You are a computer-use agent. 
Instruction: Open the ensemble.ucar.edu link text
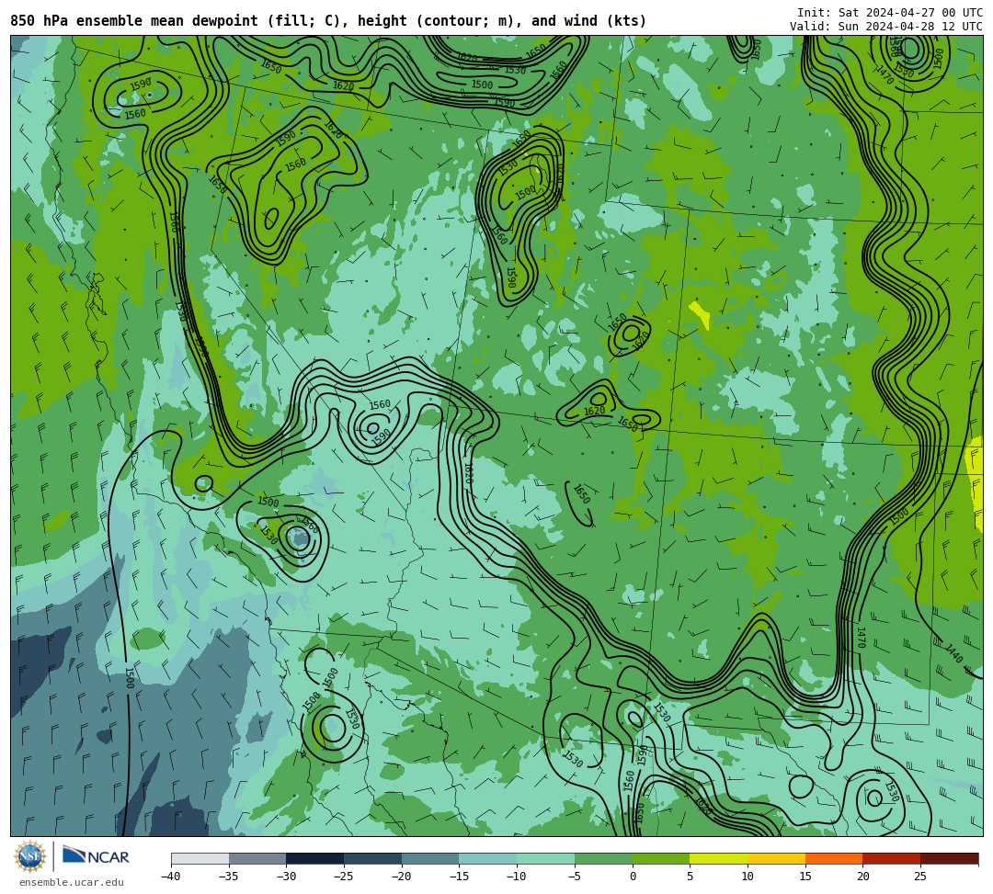pyautogui.click(x=72, y=882)
